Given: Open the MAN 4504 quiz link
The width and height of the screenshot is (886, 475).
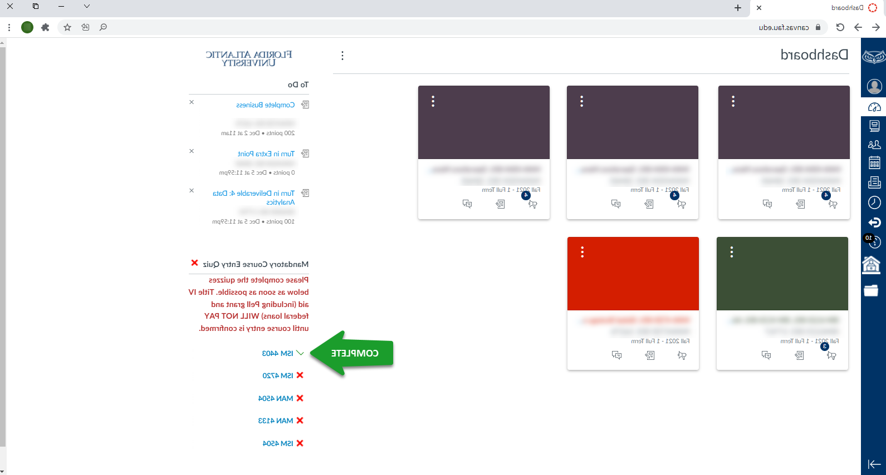Looking at the screenshot, I should 276,399.
